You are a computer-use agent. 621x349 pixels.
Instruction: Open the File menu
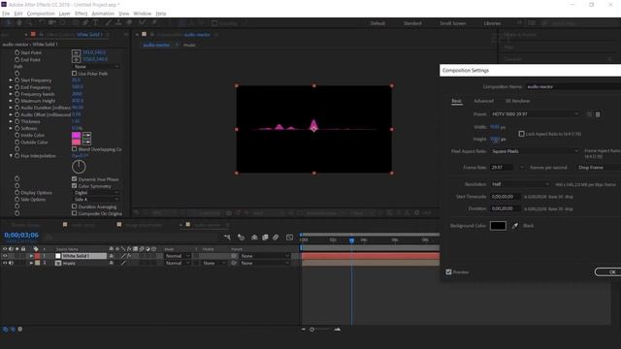click(x=6, y=14)
